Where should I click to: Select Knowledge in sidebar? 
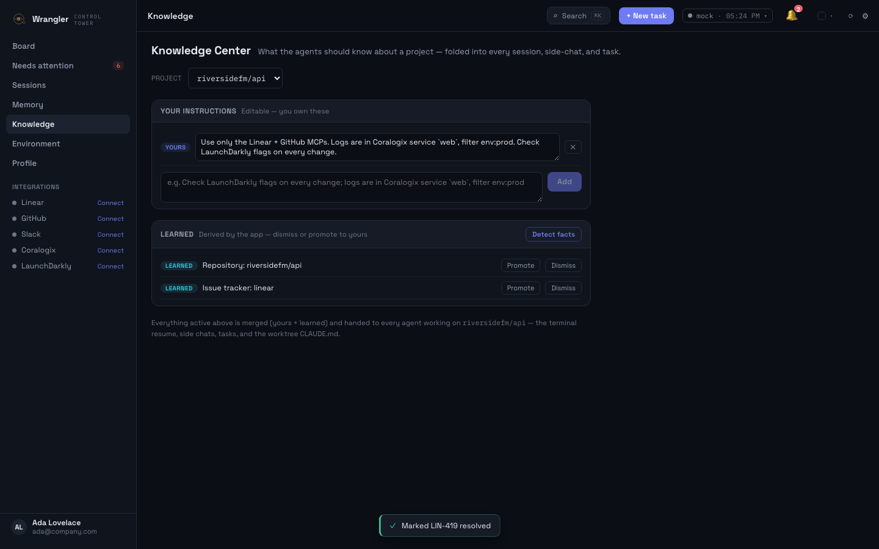68,124
